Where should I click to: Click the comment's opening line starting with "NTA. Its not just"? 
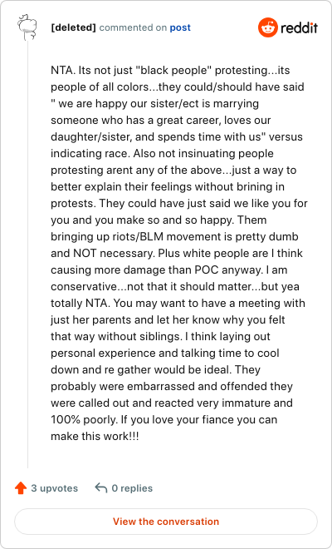(170, 71)
